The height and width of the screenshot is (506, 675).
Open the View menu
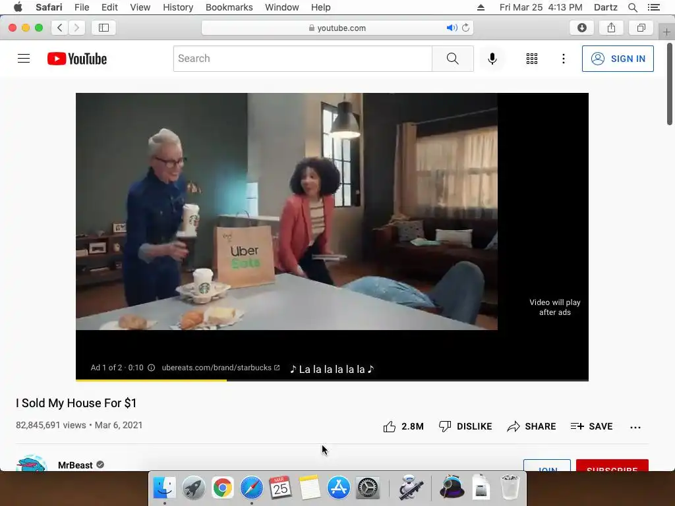point(140,7)
